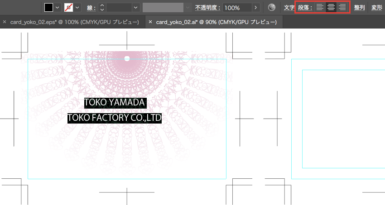Screen dimensions: 385x205
Task: Open the 段落 paragraph panel link
Action: [305, 8]
